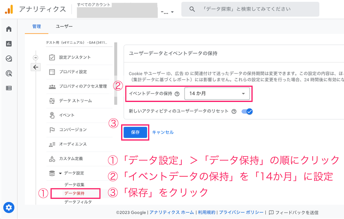Click the キャンセル link
The image size is (344, 219).
coord(163,132)
